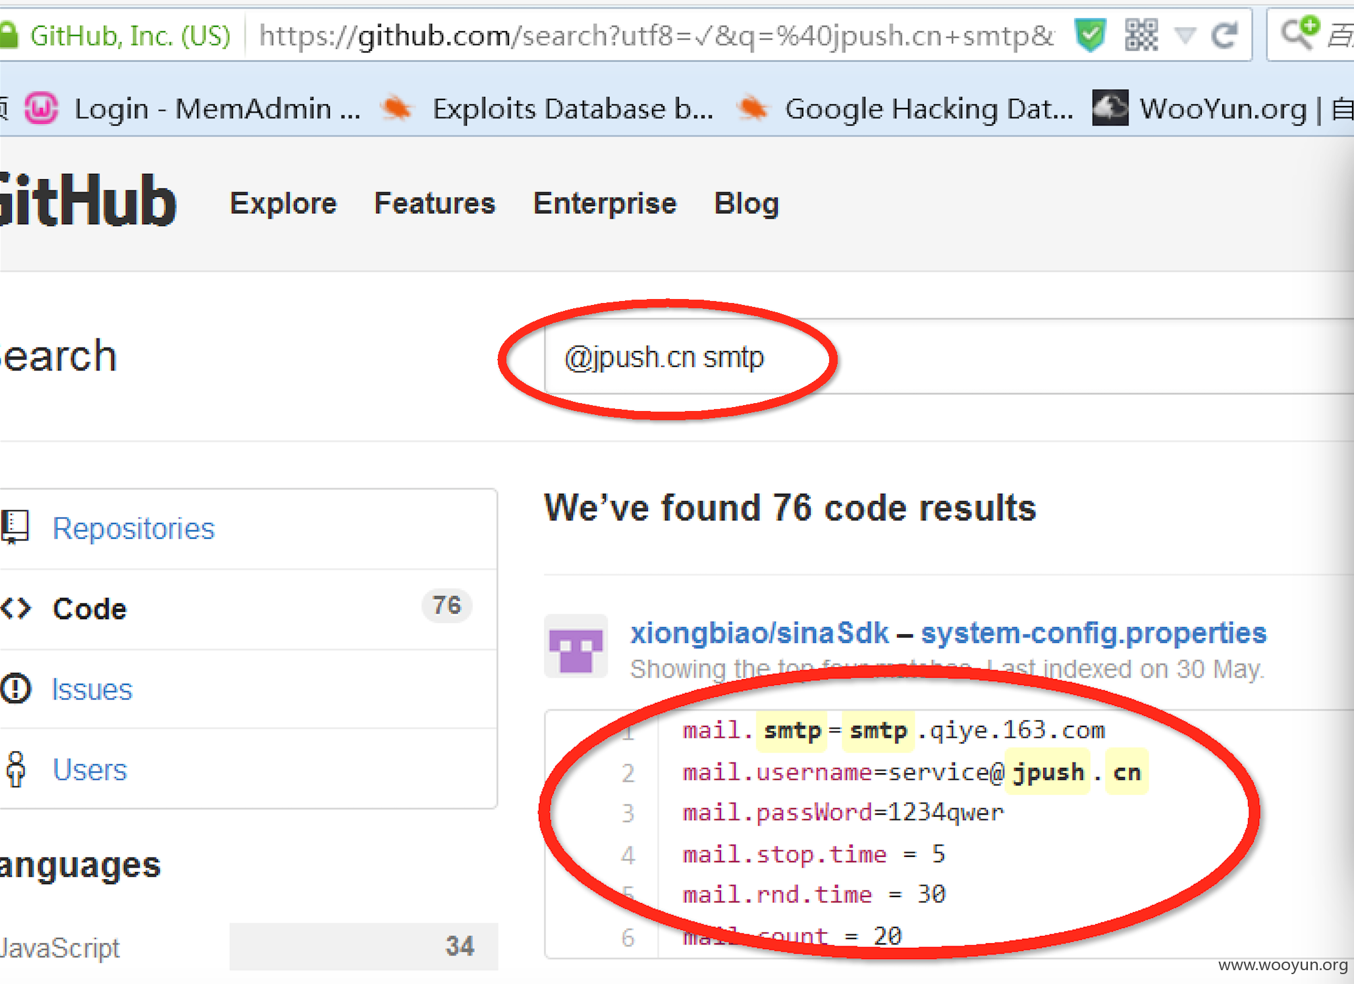Image resolution: width=1354 pixels, height=984 pixels.
Task: Click the 76 count badge next to Code
Action: 447,605
